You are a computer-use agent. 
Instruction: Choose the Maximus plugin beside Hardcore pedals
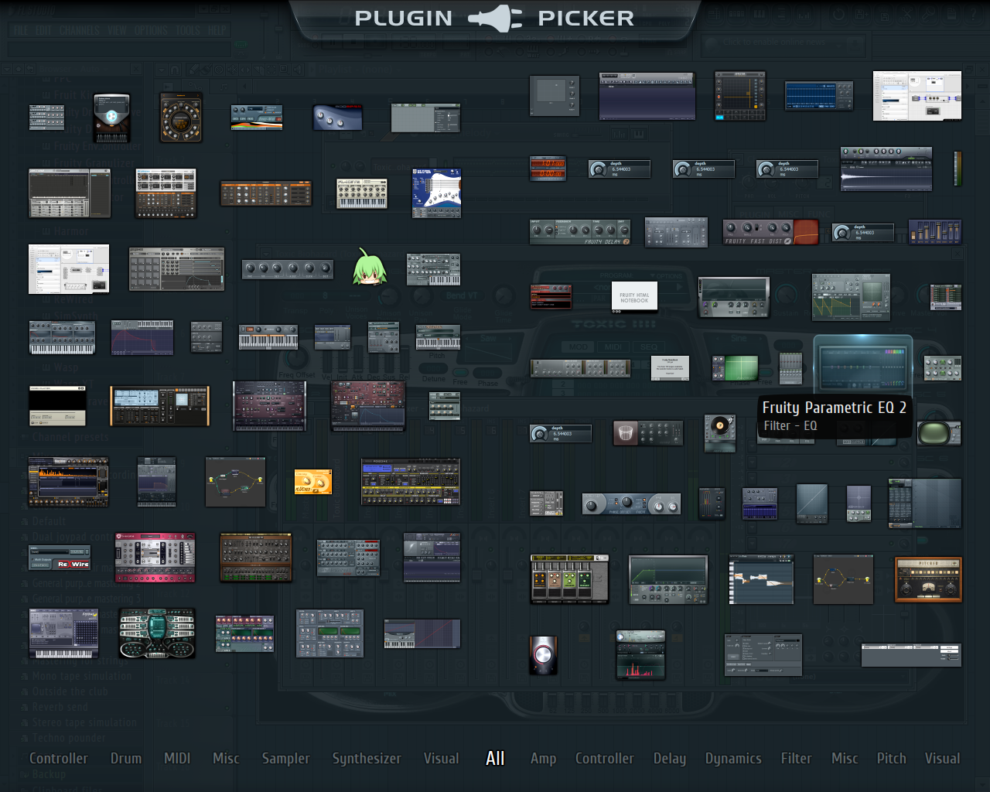pos(668,579)
